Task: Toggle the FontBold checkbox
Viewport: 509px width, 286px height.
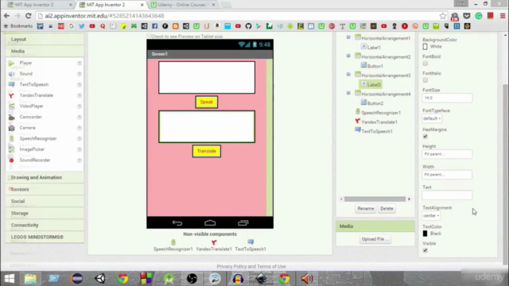Action: (x=425, y=64)
